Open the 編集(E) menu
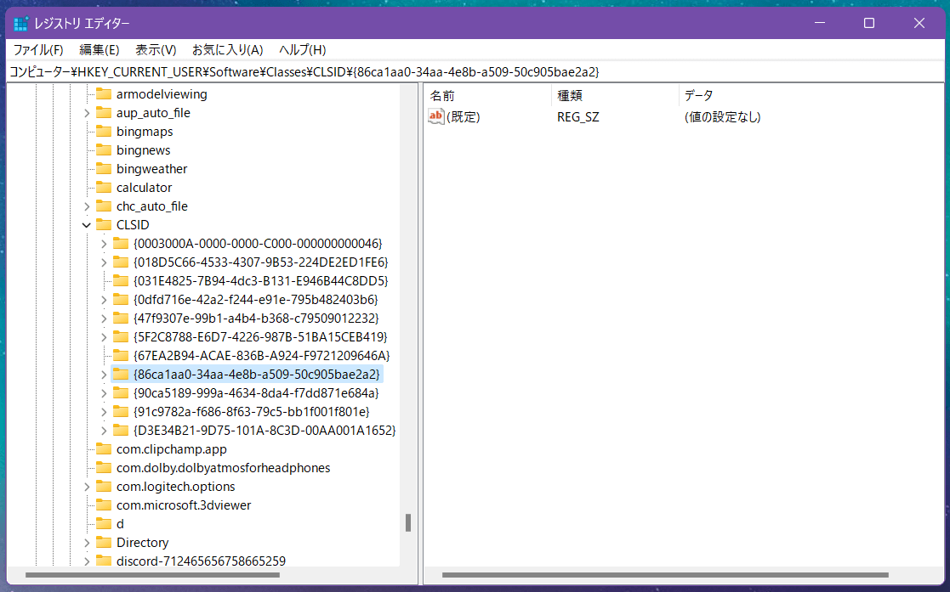Image resolution: width=950 pixels, height=592 pixels. pos(100,50)
